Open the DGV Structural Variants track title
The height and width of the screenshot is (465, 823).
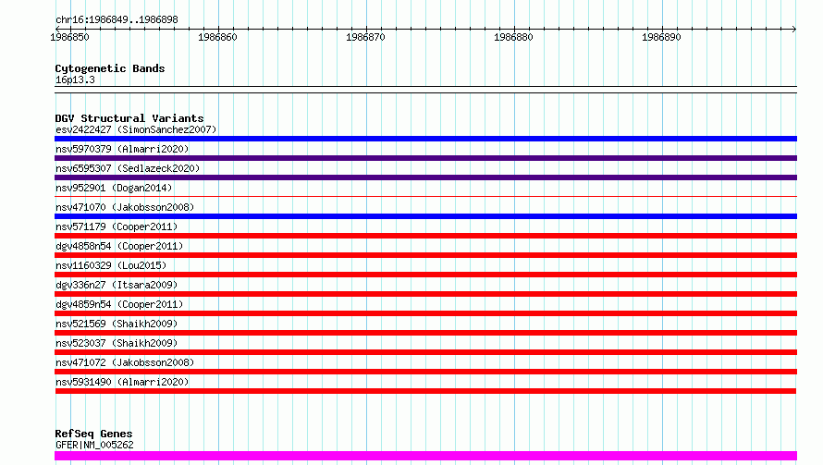(129, 118)
